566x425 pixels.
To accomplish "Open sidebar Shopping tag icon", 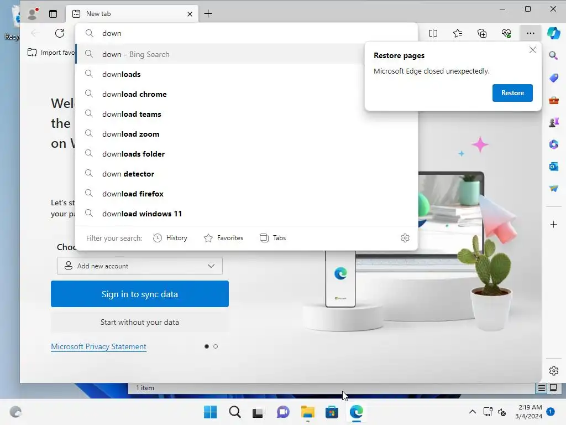I will pyautogui.click(x=553, y=77).
